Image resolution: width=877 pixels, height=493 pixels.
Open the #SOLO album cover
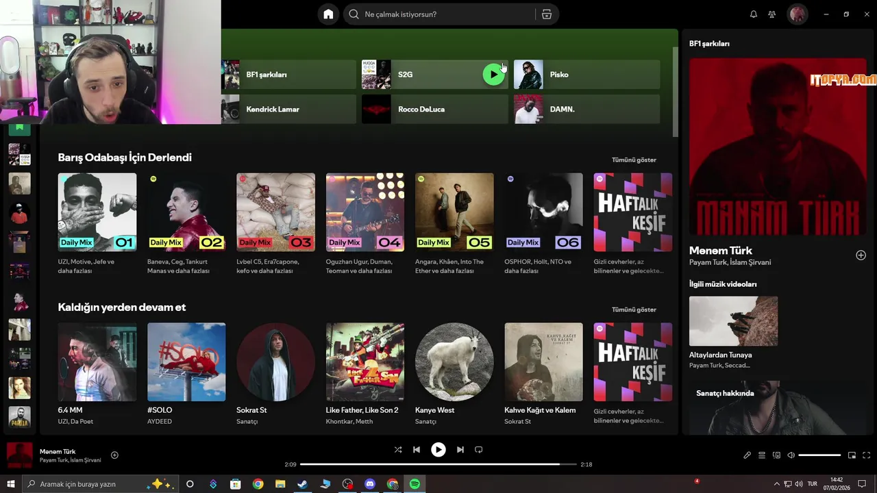(186, 362)
